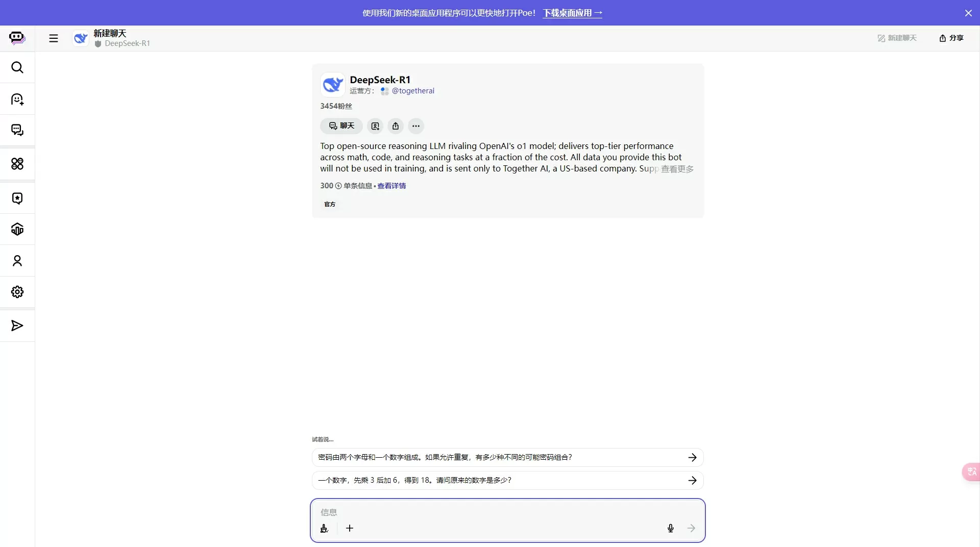Click the plus attachment icon in message box

click(350, 528)
